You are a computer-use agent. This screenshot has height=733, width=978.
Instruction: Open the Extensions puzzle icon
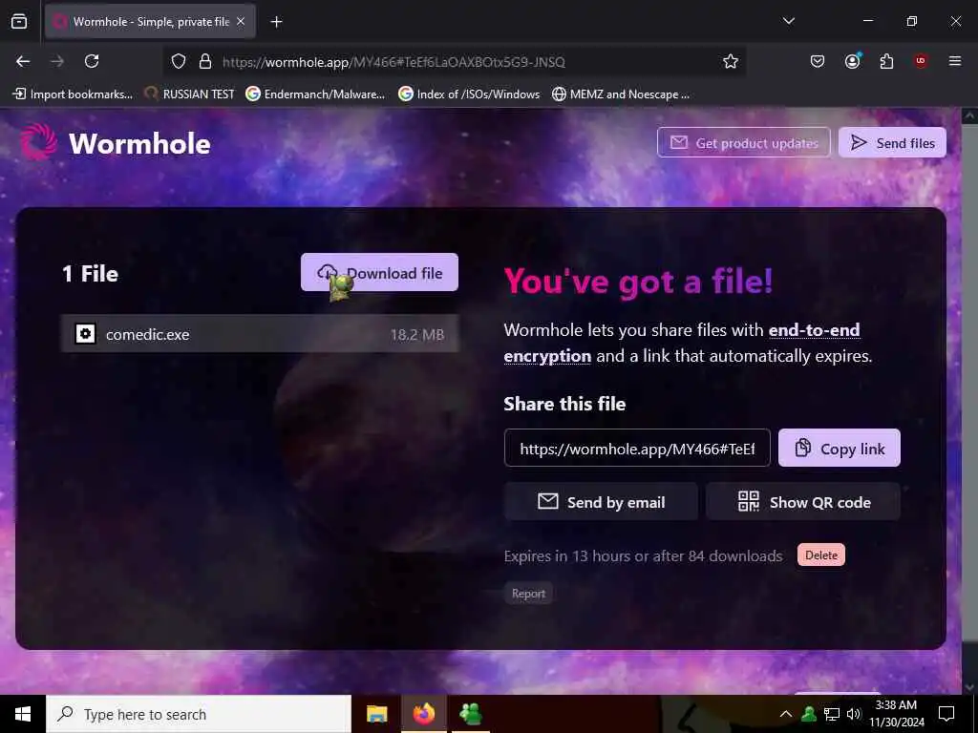tap(886, 61)
